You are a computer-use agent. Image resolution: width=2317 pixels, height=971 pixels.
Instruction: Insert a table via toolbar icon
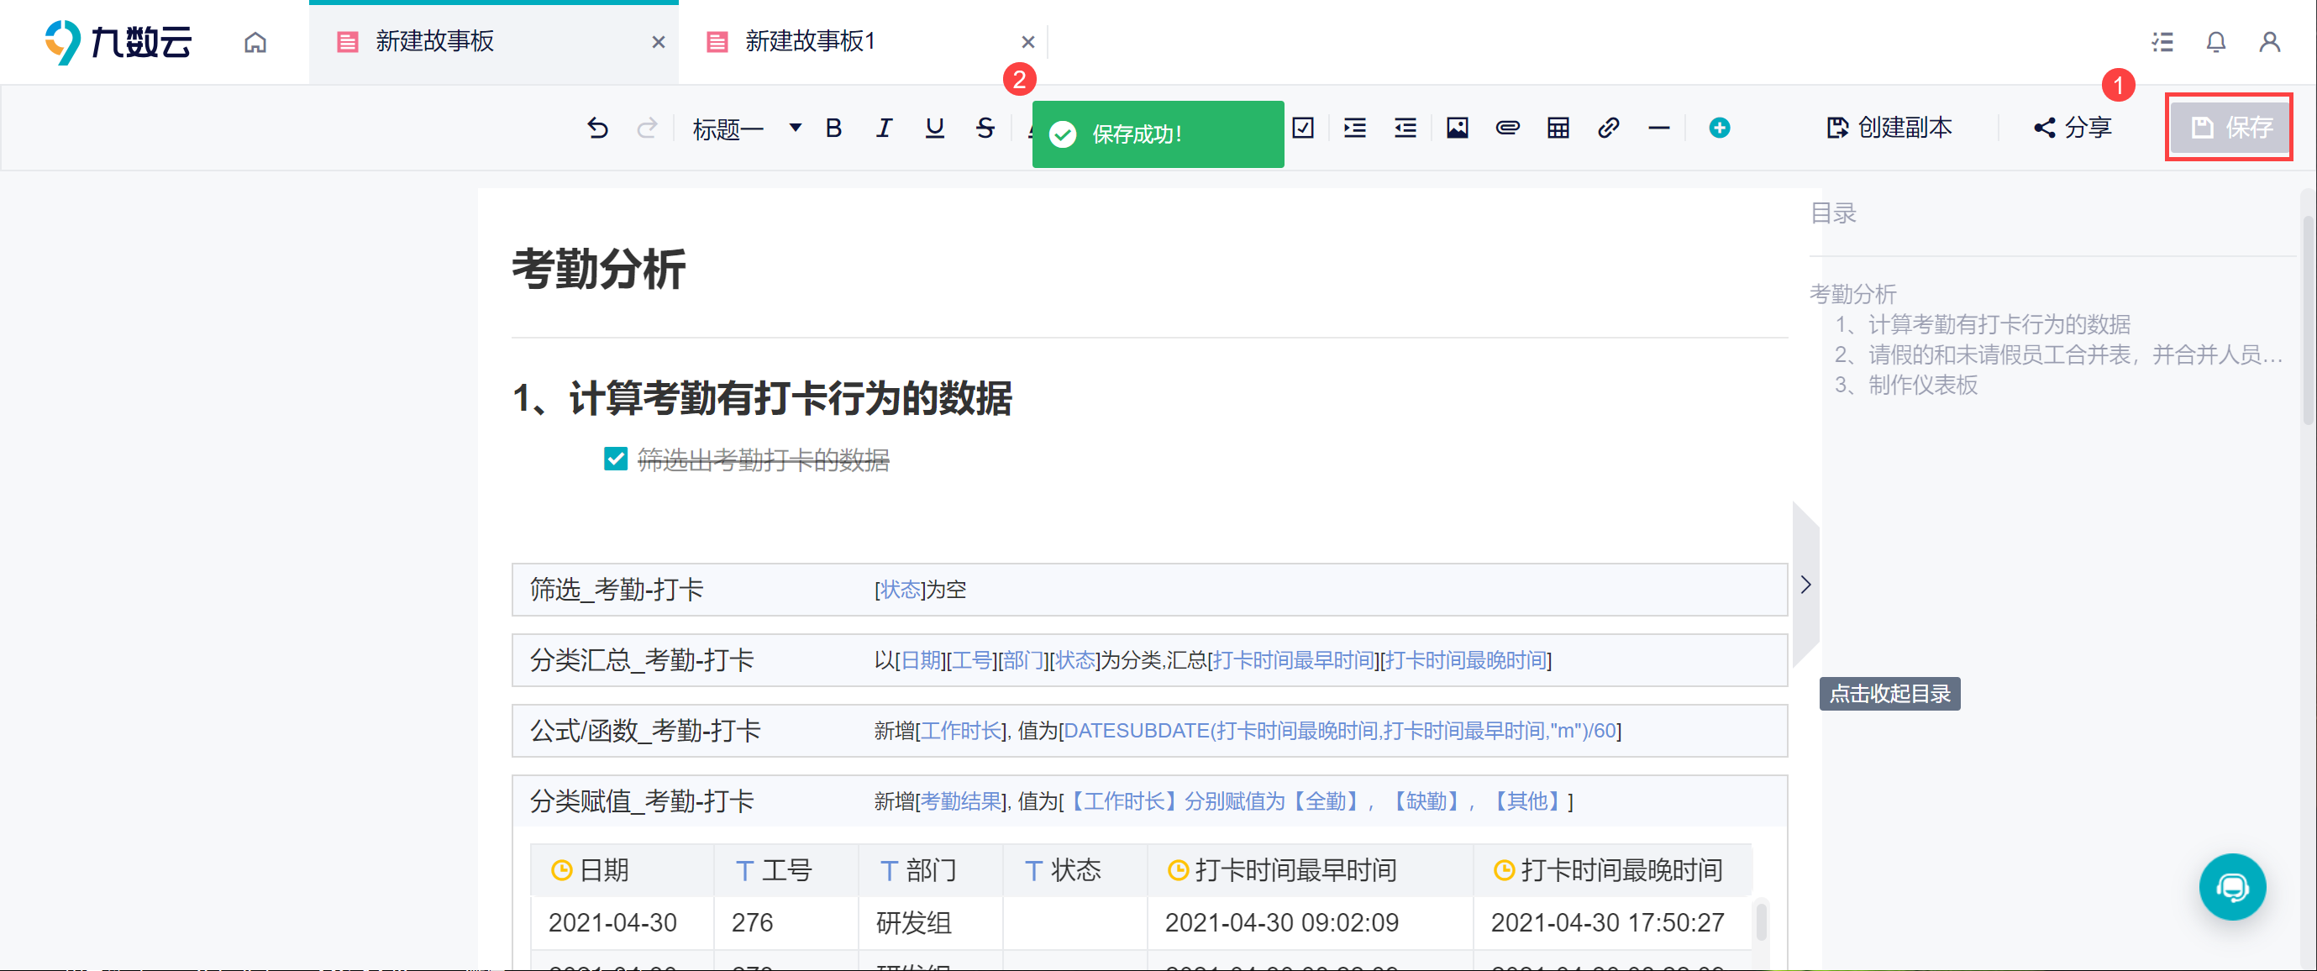click(x=1558, y=128)
